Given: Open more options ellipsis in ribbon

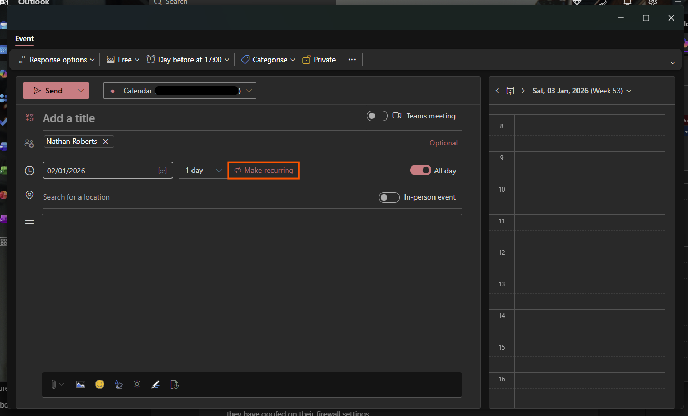Looking at the screenshot, I should (x=352, y=60).
